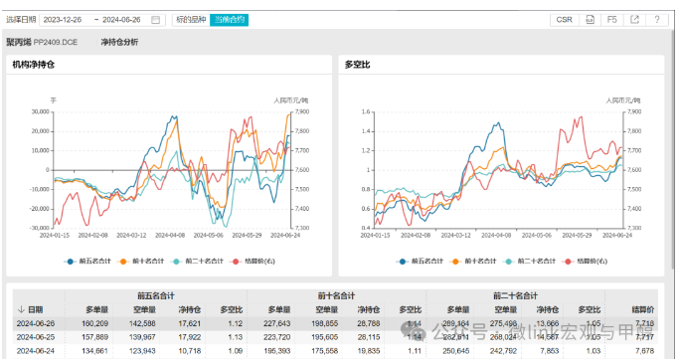Viewport: 679px width, 363px height.
Task: Toggle 结算价(右) series in 多空比 chart legend
Action: pos(585,262)
